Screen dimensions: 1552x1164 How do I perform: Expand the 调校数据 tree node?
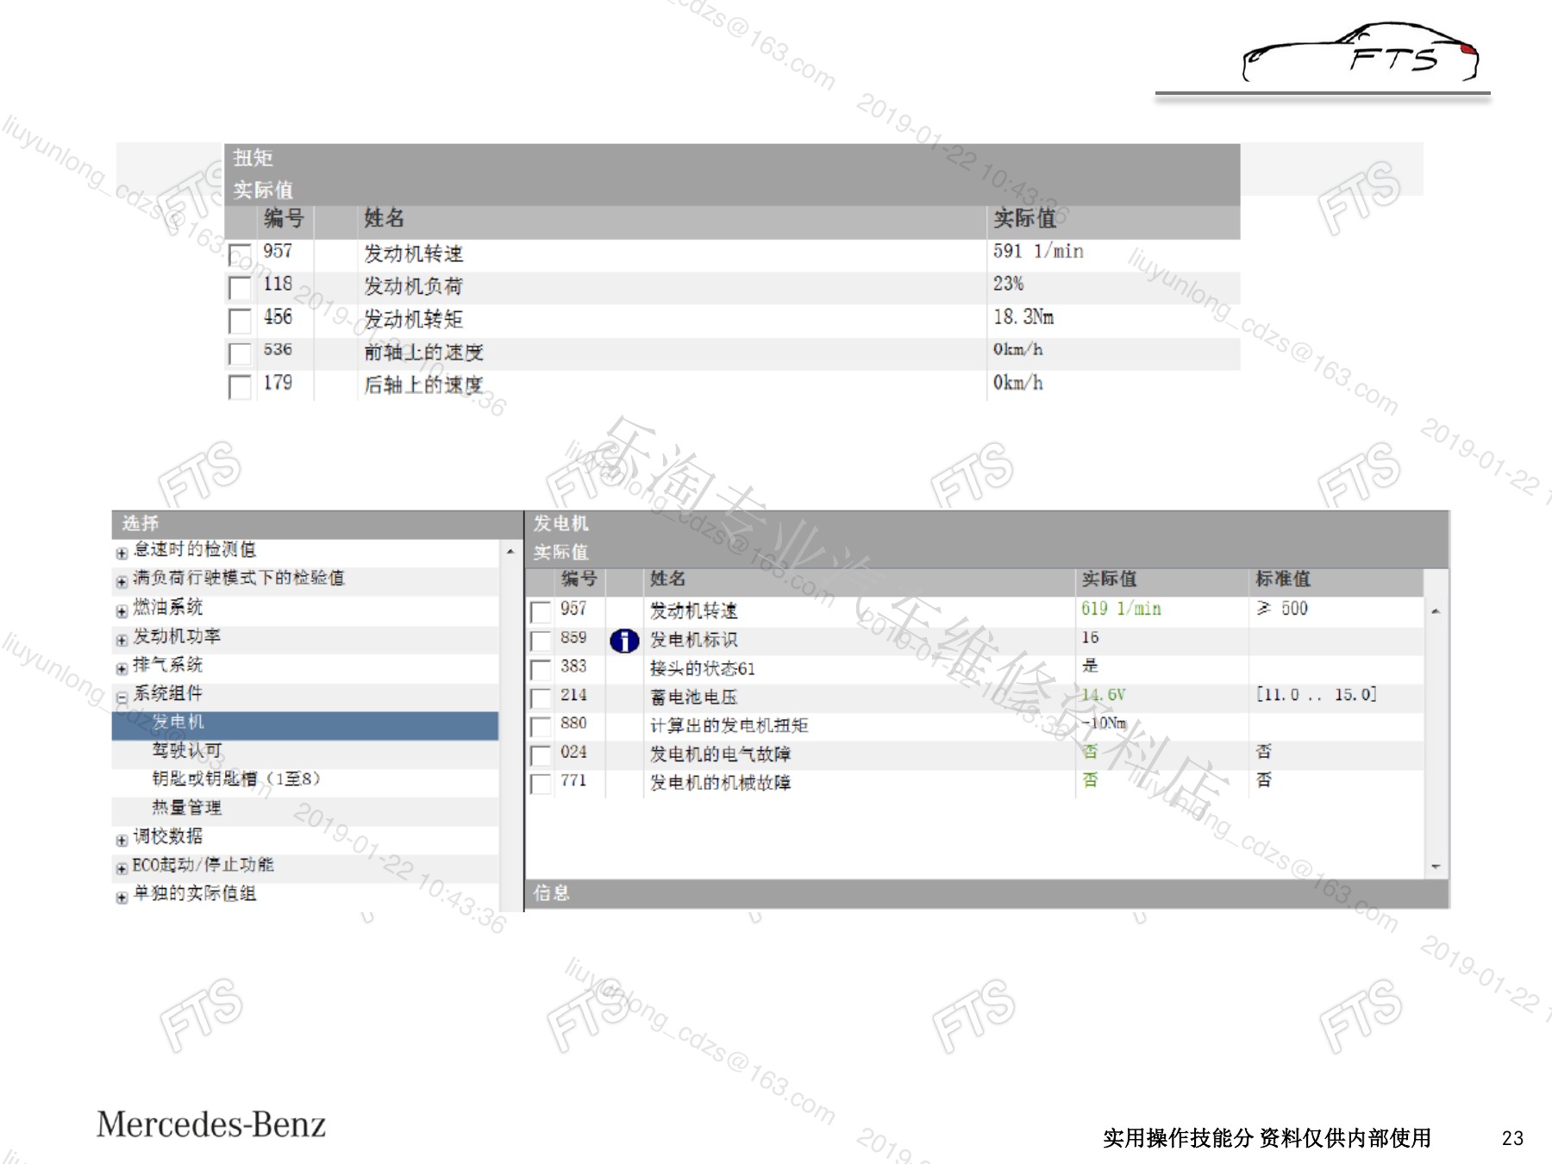(122, 840)
